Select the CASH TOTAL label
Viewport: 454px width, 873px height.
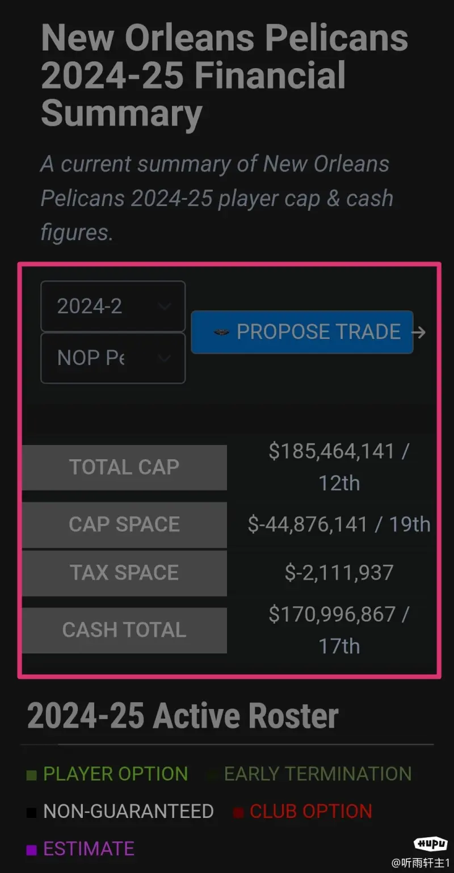coord(124,630)
